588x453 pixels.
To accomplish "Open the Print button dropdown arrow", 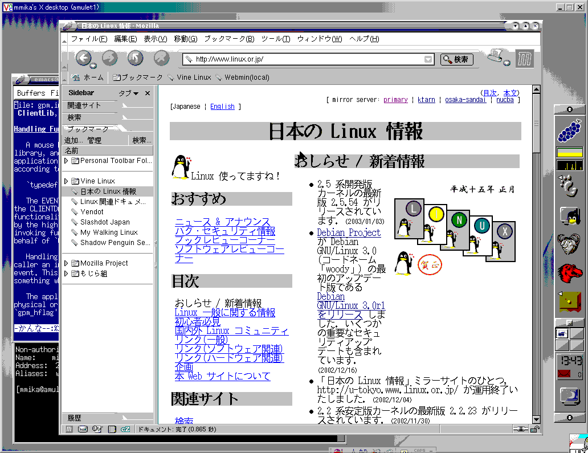I will (x=507, y=63).
